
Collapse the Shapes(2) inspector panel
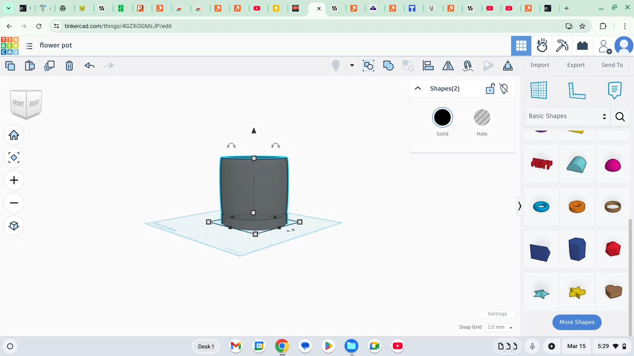[418, 89]
